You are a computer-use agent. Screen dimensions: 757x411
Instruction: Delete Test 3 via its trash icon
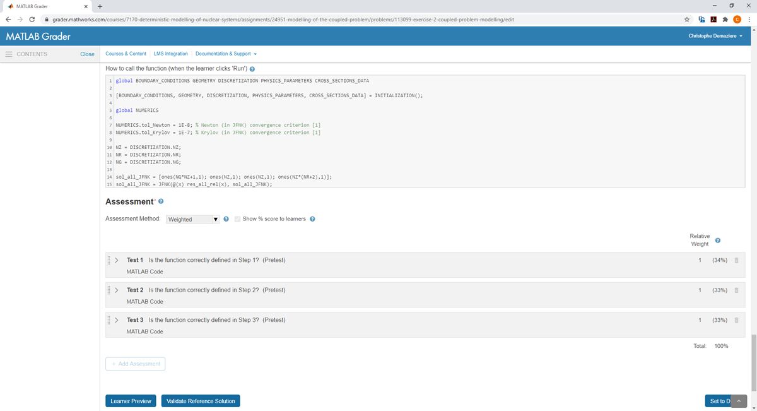736,320
